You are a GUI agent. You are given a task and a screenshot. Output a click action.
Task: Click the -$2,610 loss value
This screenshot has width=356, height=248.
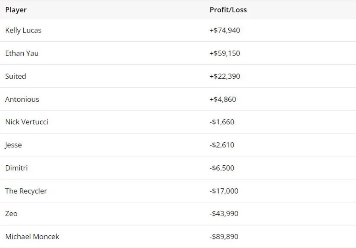click(x=222, y=145)
